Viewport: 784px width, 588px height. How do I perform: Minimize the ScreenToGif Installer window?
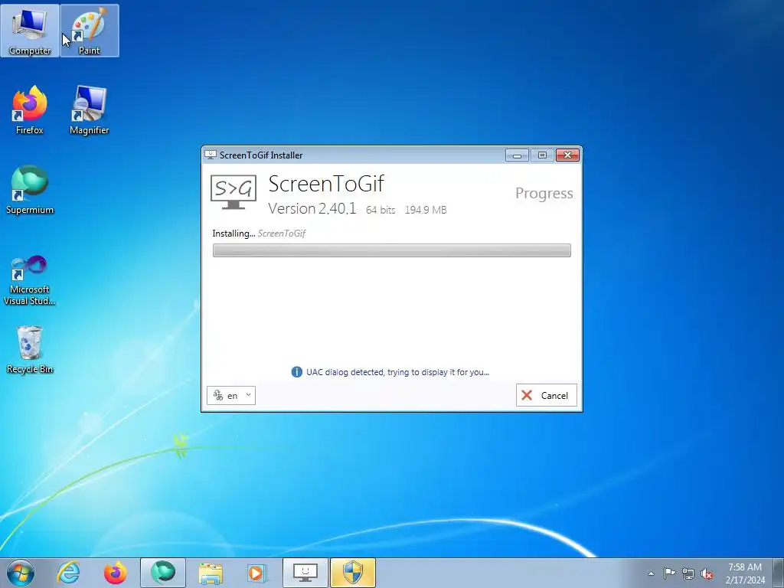coord(517,155)
